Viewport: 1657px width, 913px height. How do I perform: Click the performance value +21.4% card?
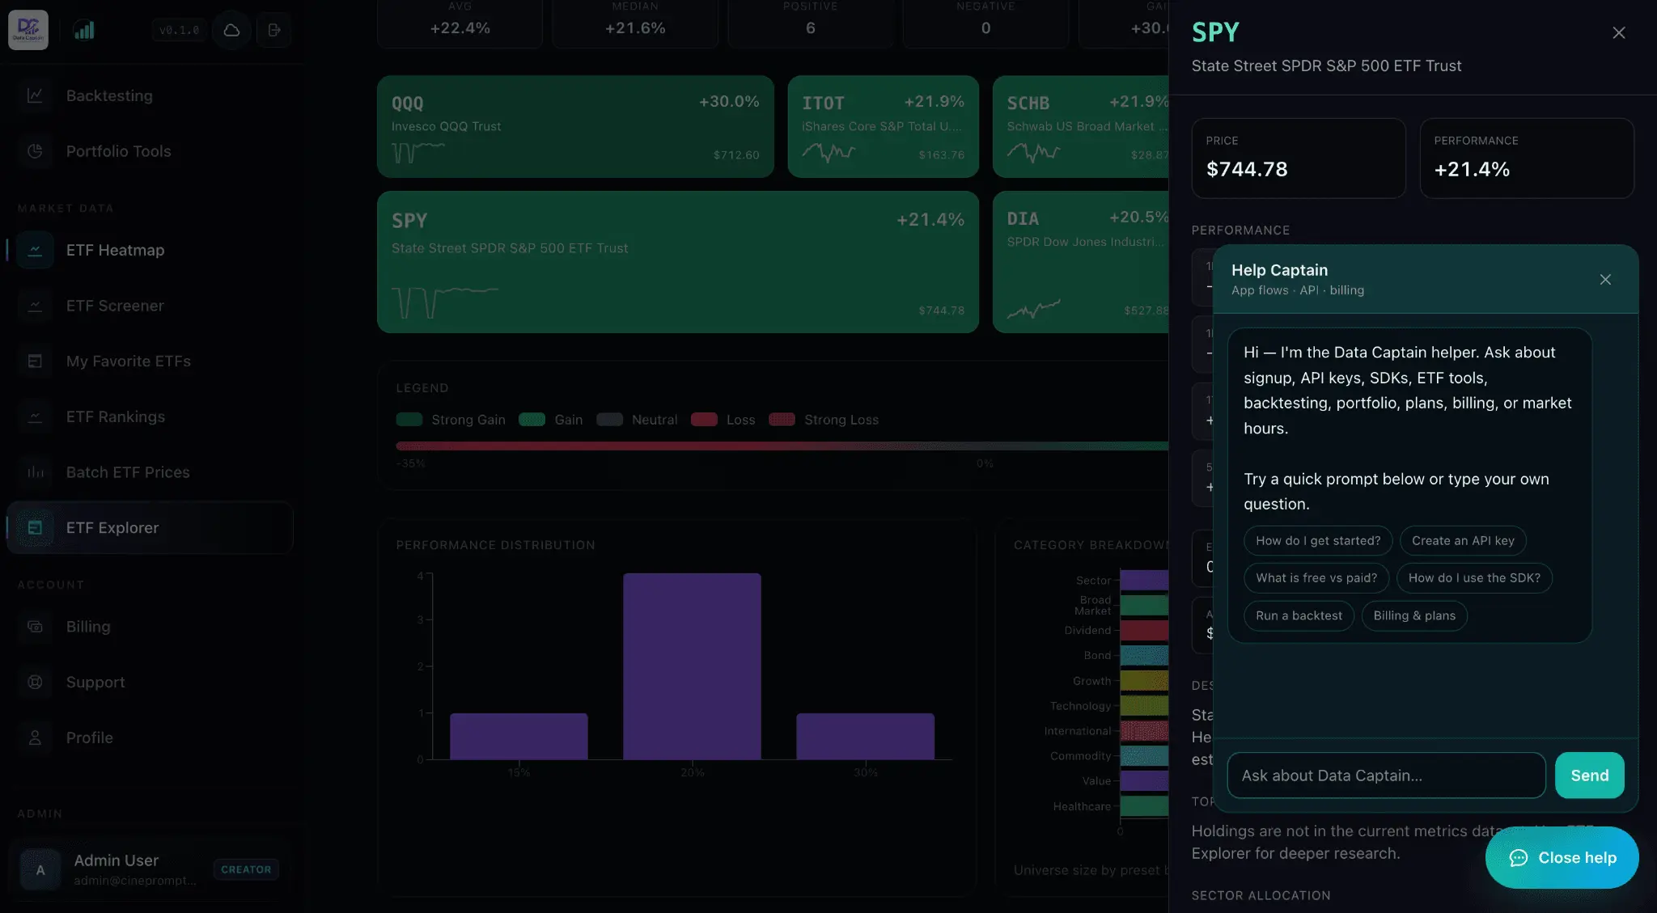tap(1526, 159)
